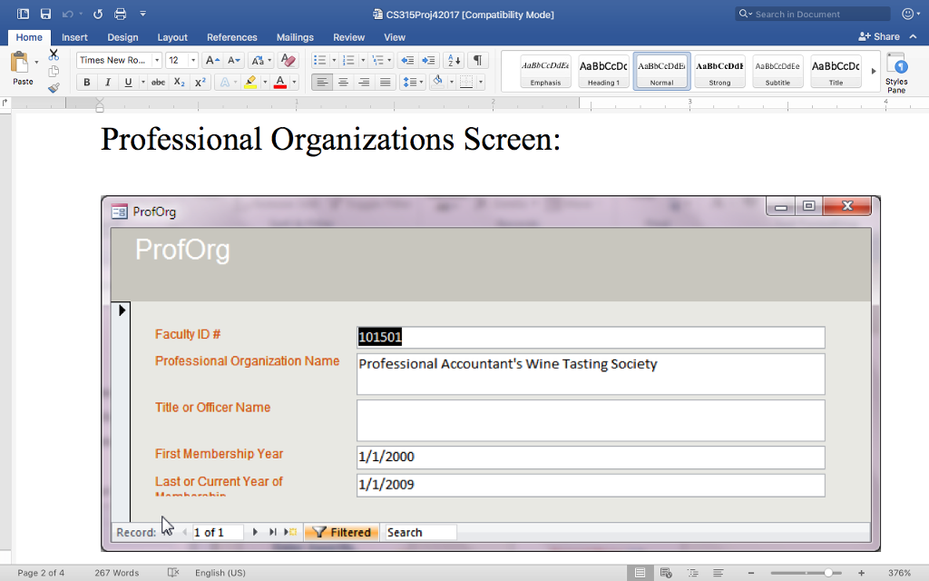Image resolution: width=929 pixels, height=581 pixels.
Task: Open the Styles Pane
Action: click(895, 73)
